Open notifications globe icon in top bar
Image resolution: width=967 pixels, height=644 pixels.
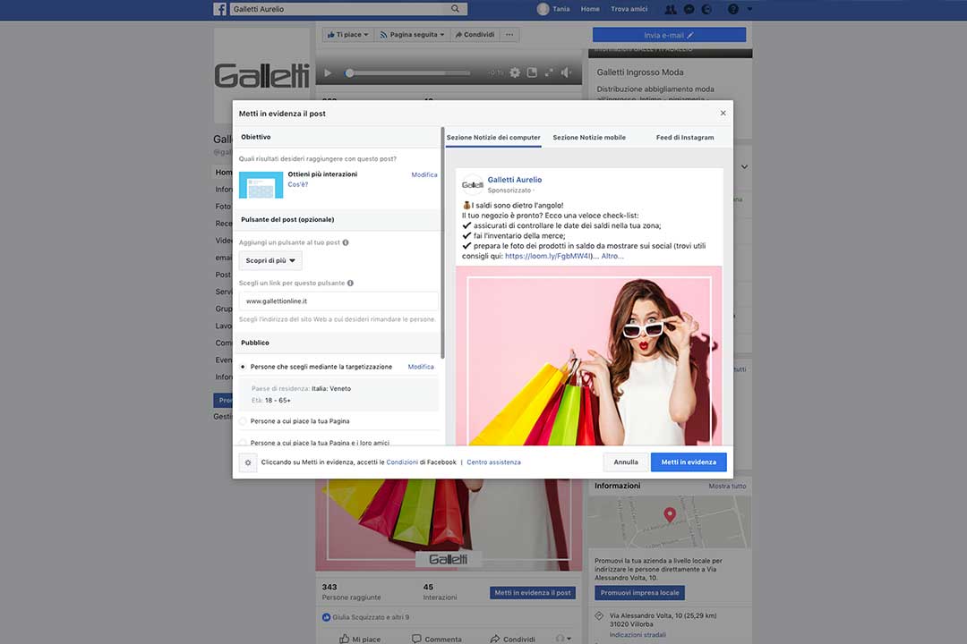(706, 9)
